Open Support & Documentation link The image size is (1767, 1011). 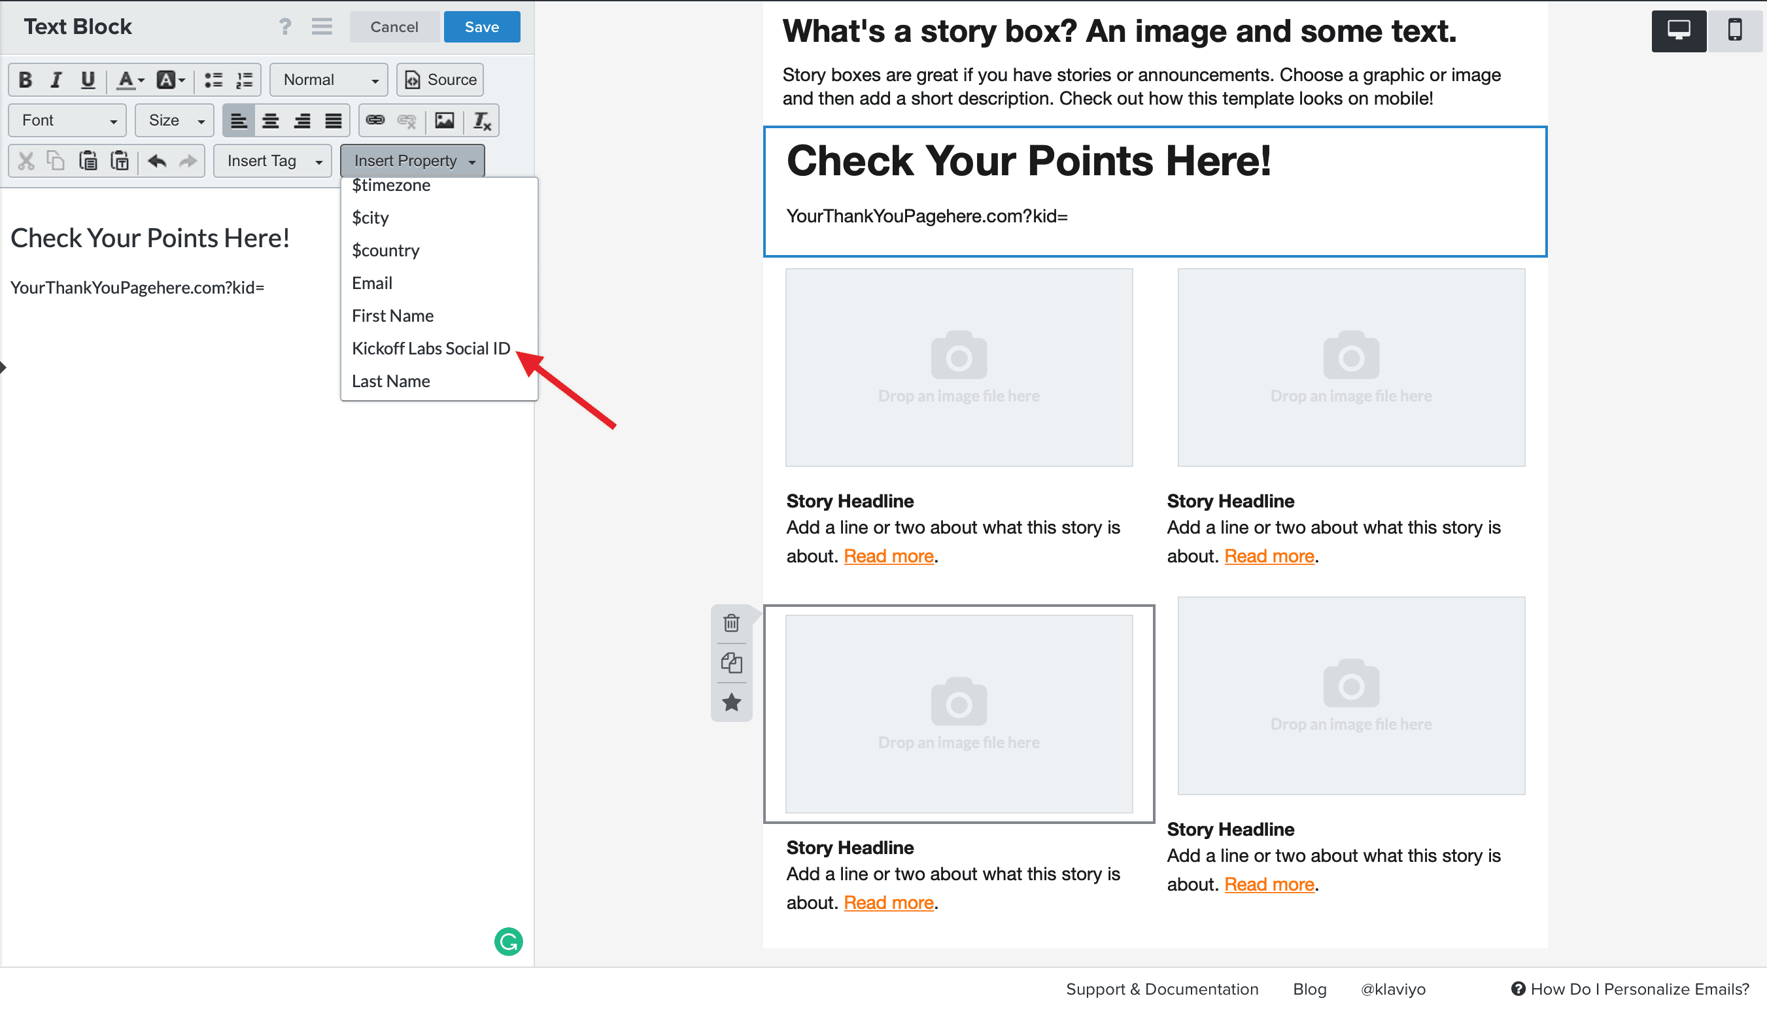(1162, 989)
